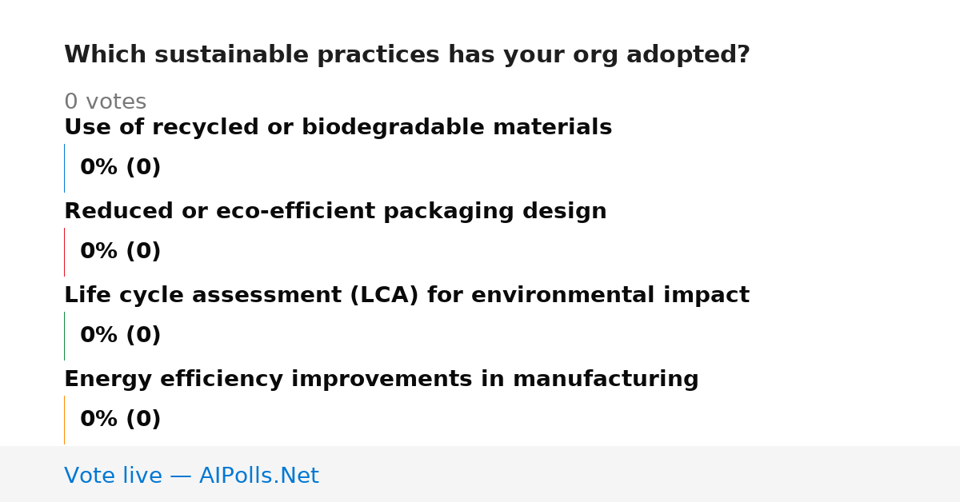
Task: Choose Use of recycled or biodegradable materials option
Action: point(338,128)
